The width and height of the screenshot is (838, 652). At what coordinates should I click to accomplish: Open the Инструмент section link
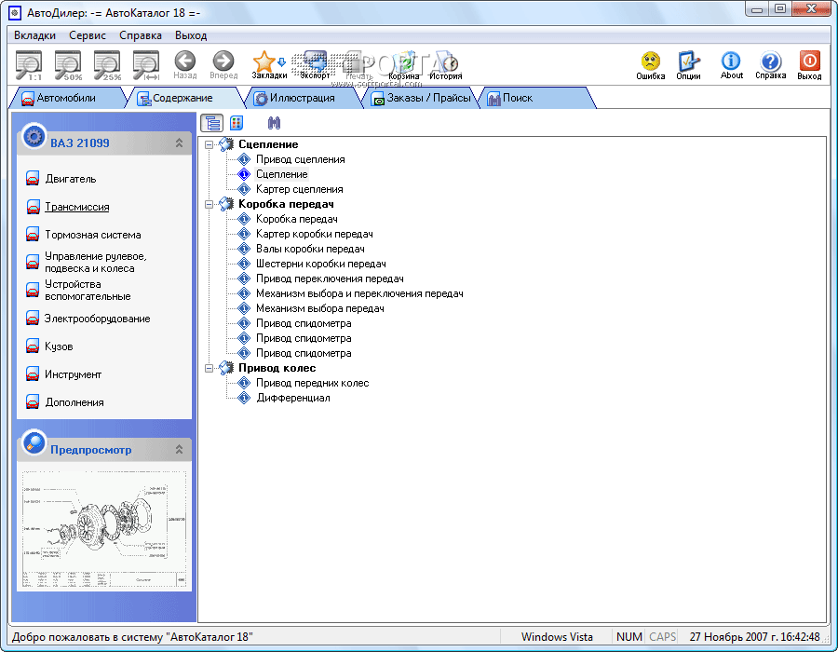click(74, 374)
